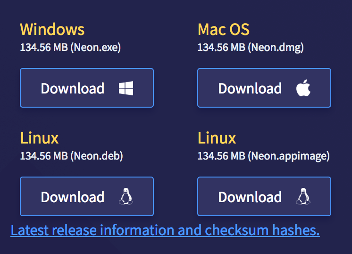Select the Windows heading
This screenshot has width=352, height=254.
(x=52, y=29)
